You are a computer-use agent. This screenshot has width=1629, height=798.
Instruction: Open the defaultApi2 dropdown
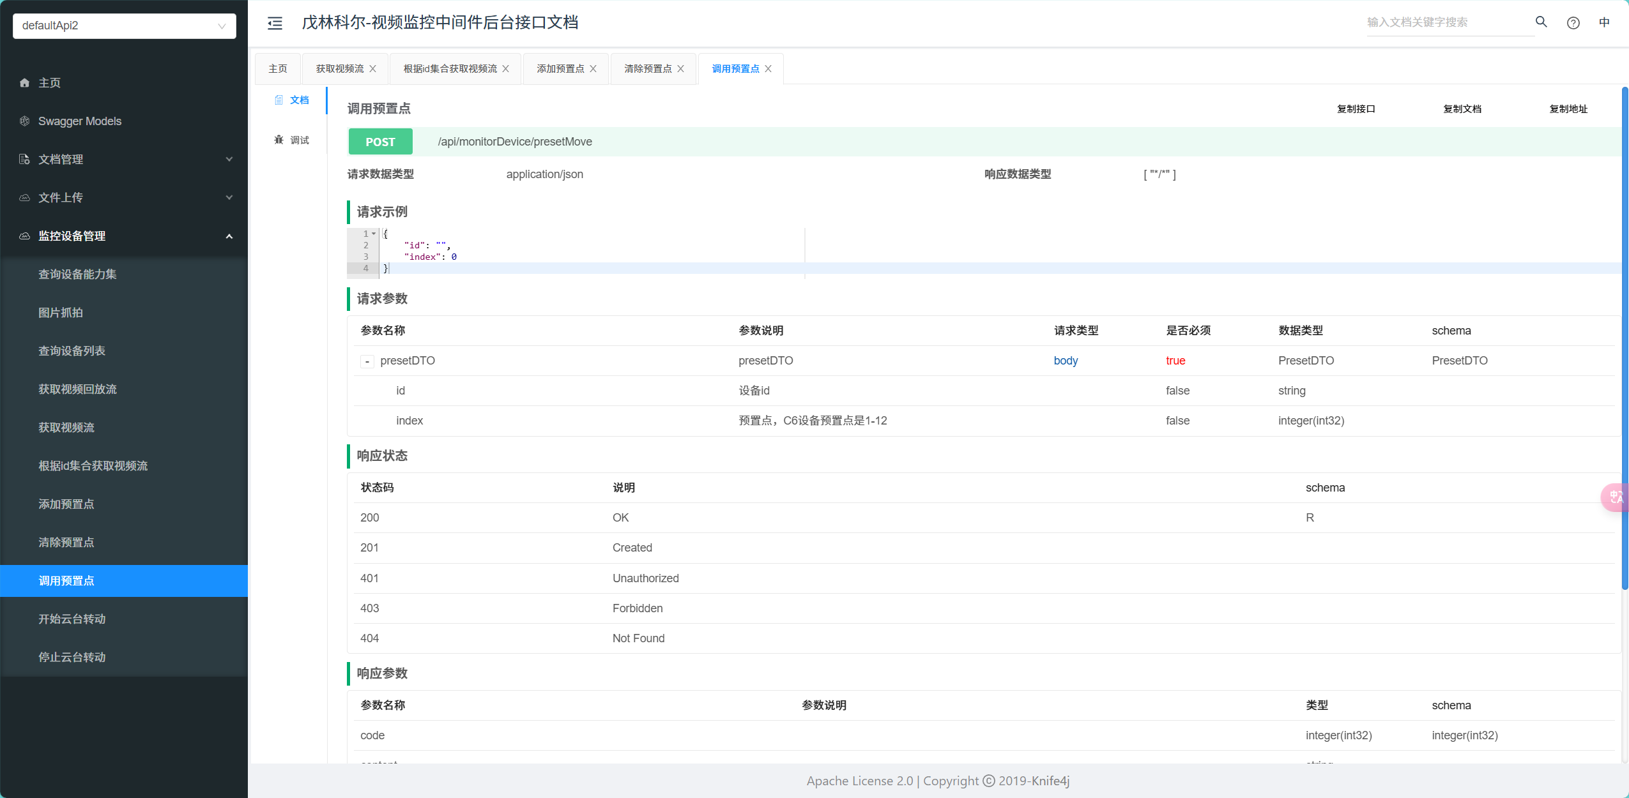point(125,26)
